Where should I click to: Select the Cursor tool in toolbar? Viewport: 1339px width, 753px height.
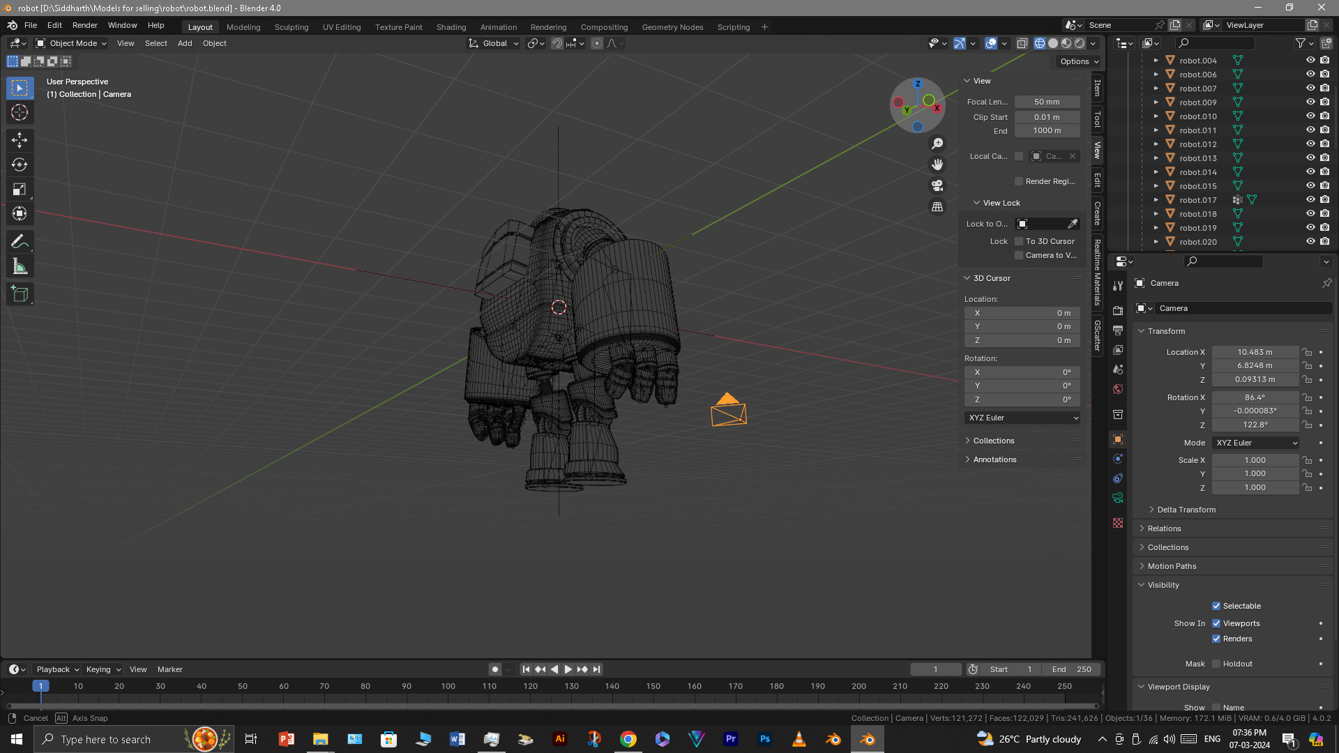coord(20,113)
